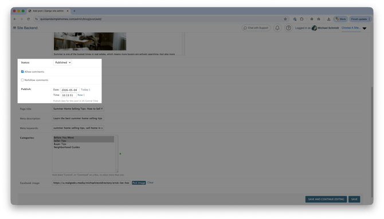Show browser downloads
Viewport: 384px width, 219px height.
point(328,19)
